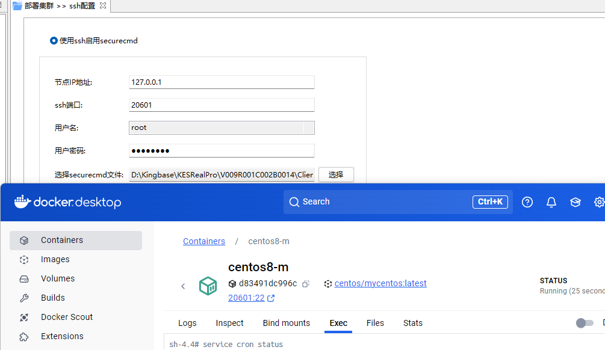Open Volumes in the sidebar

(58, 278)
